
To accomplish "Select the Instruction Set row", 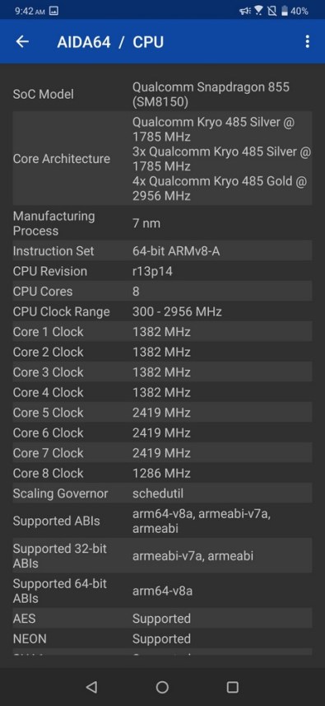I will tap(162, 250).
